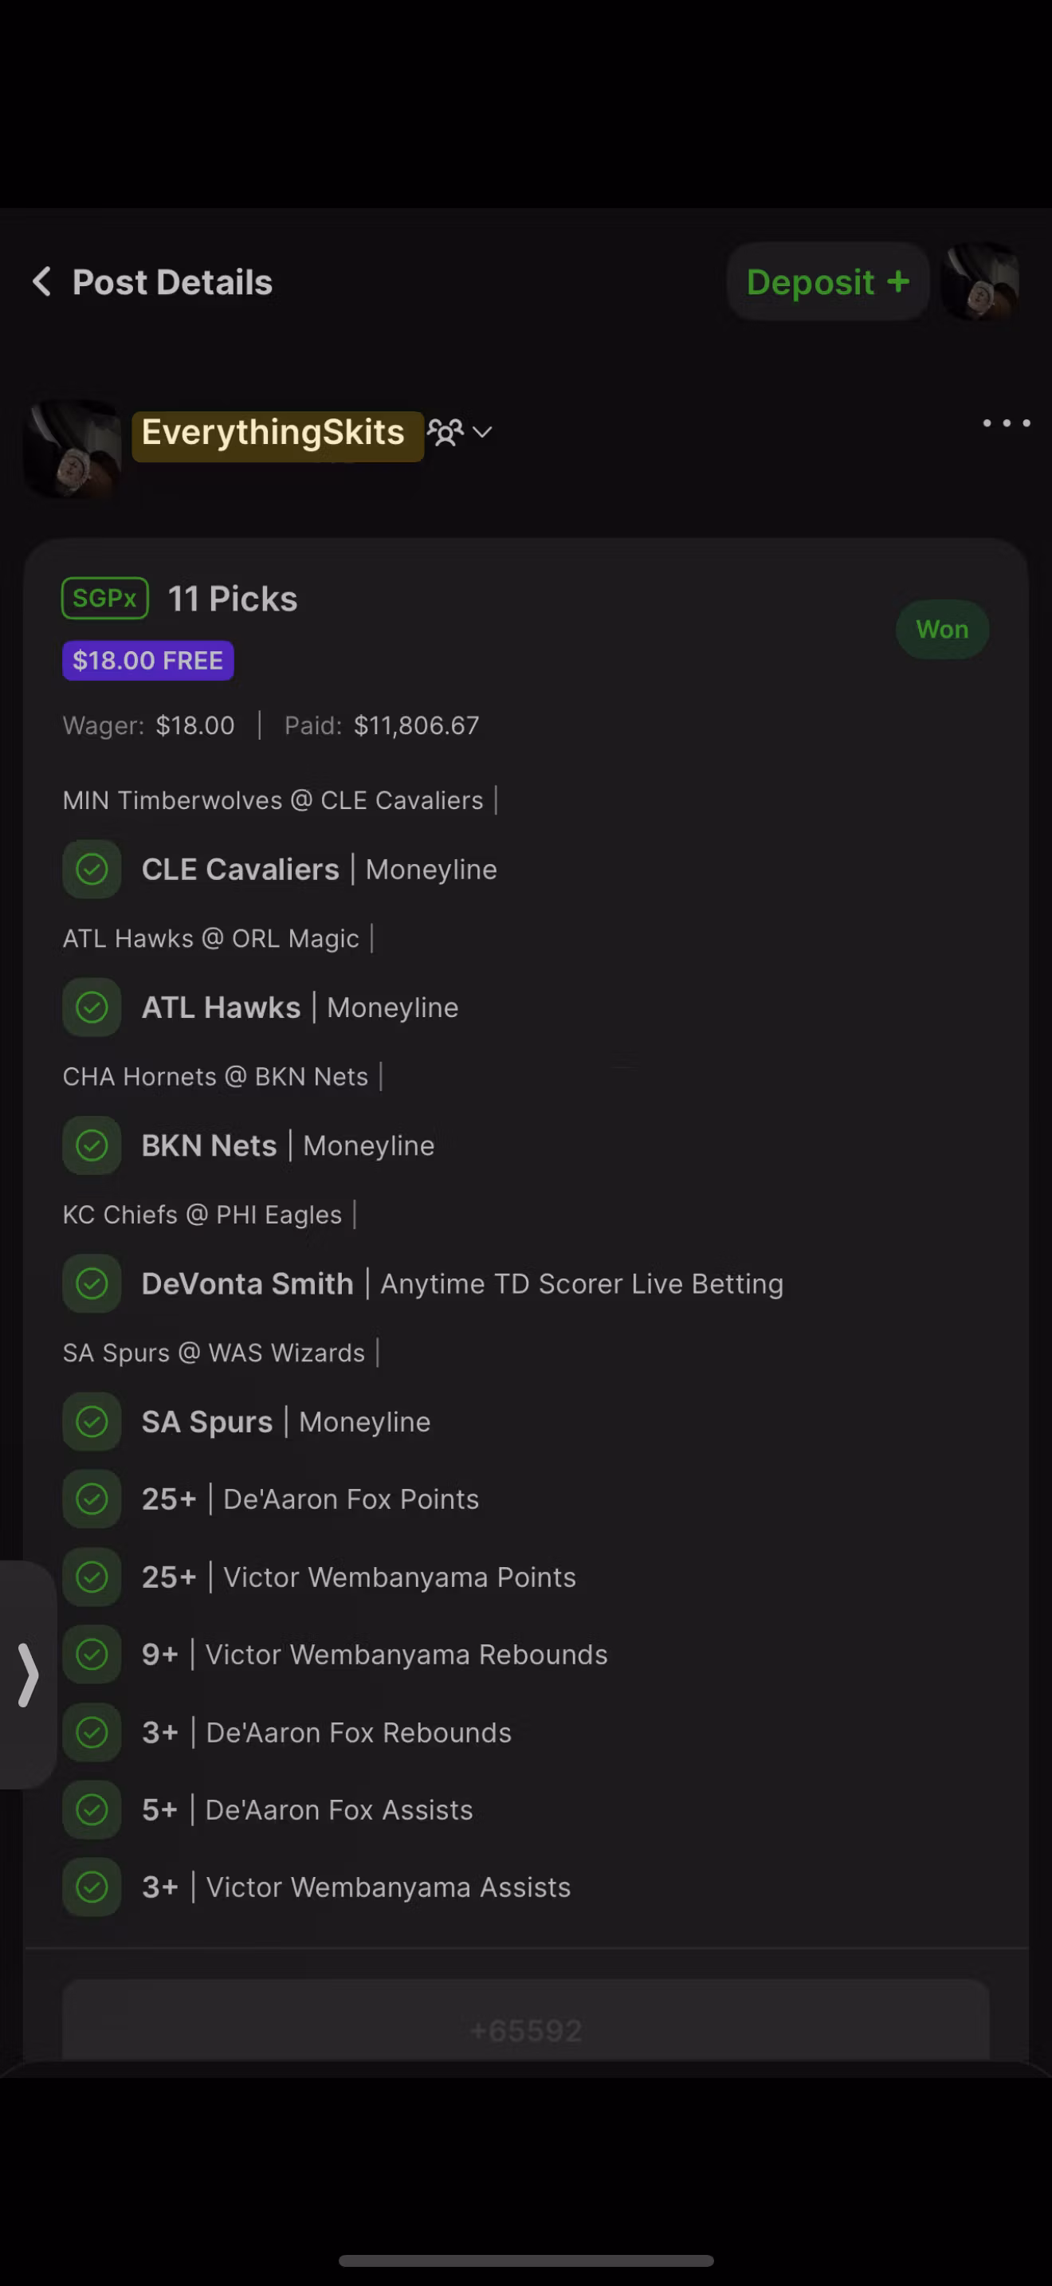Click the checkmark next to DeVonta Smith pick
Image resolution: width=1052 pixels, height=2286 pixels.
coord(92,1283)
